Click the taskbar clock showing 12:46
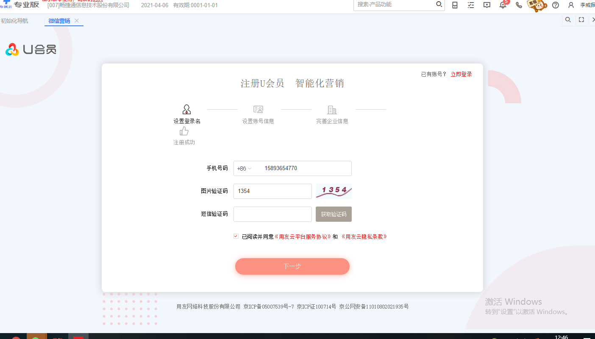The image size is (595, 339). pyautogui.click(x=561, y=337)
